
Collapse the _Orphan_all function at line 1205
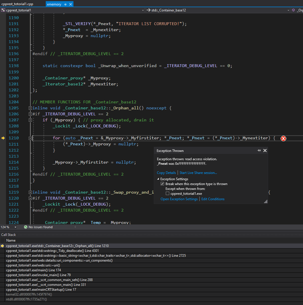click(30, 108)
